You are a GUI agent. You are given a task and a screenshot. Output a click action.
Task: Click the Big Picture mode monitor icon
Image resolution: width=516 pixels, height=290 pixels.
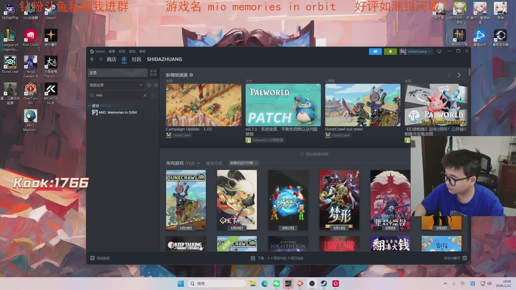pos(439,52)
